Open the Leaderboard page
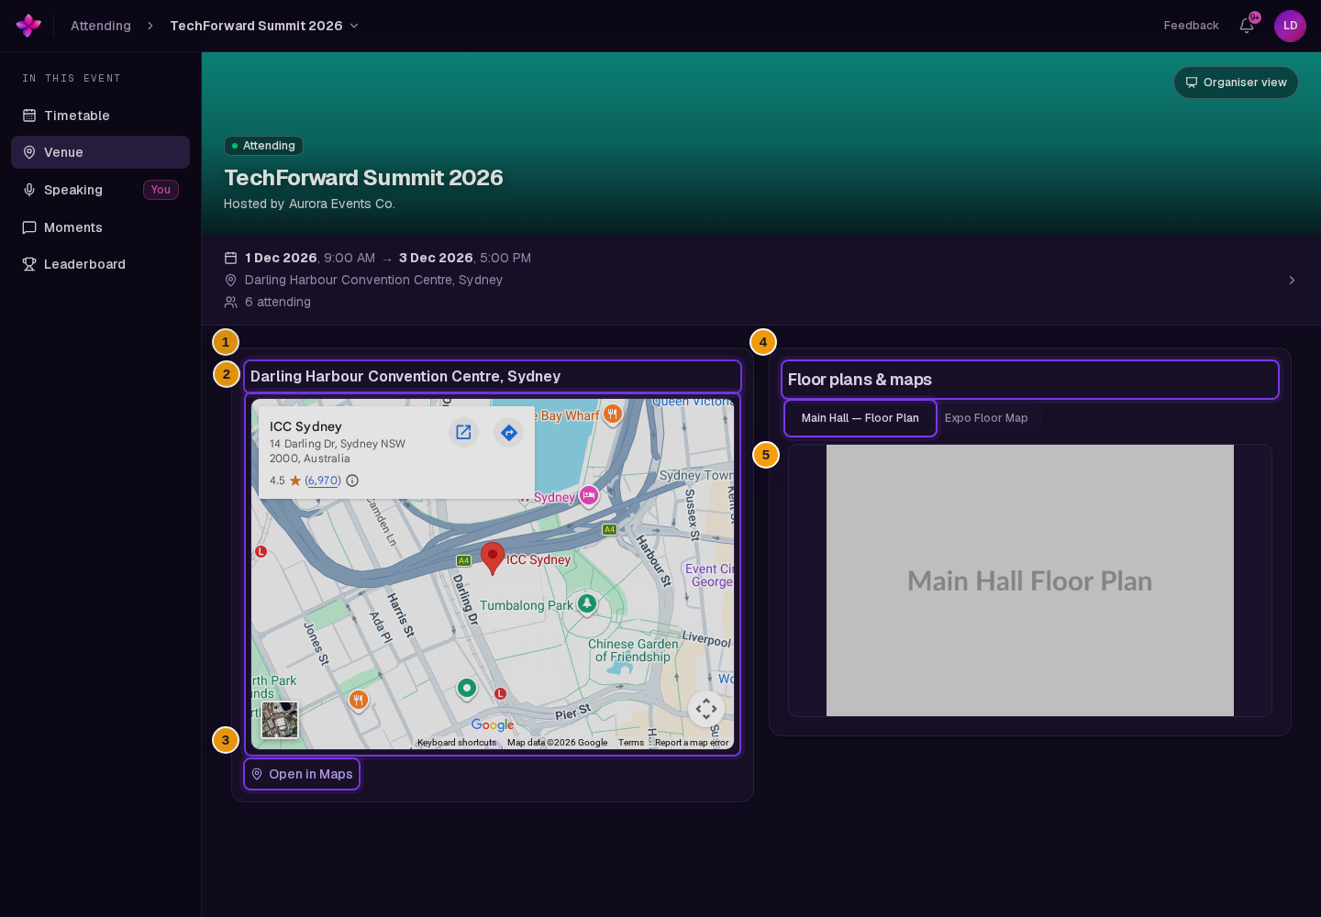The image size is (1321, 917). click(101, 264)
